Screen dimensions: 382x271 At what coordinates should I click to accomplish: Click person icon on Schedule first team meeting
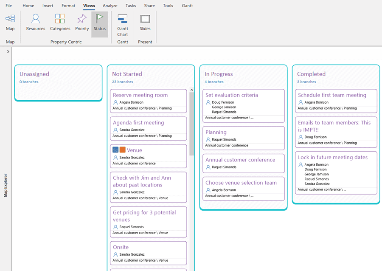tap(301, 102)
